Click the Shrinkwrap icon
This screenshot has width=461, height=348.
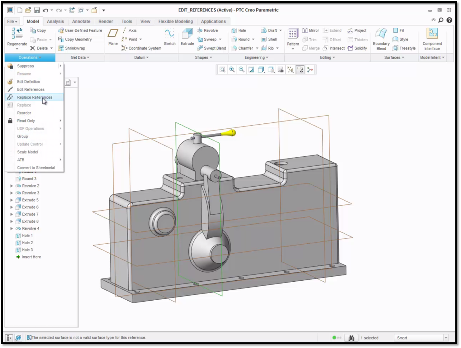pos(61,48)
